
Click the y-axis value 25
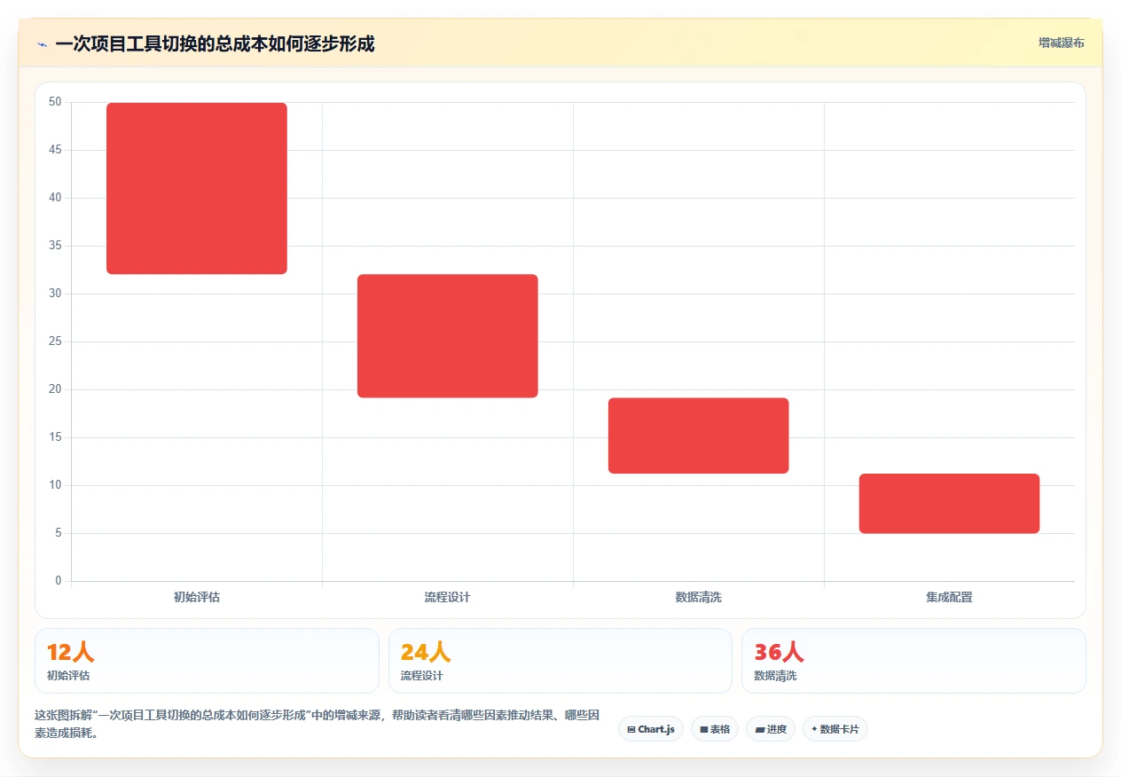tap(55, 341)
